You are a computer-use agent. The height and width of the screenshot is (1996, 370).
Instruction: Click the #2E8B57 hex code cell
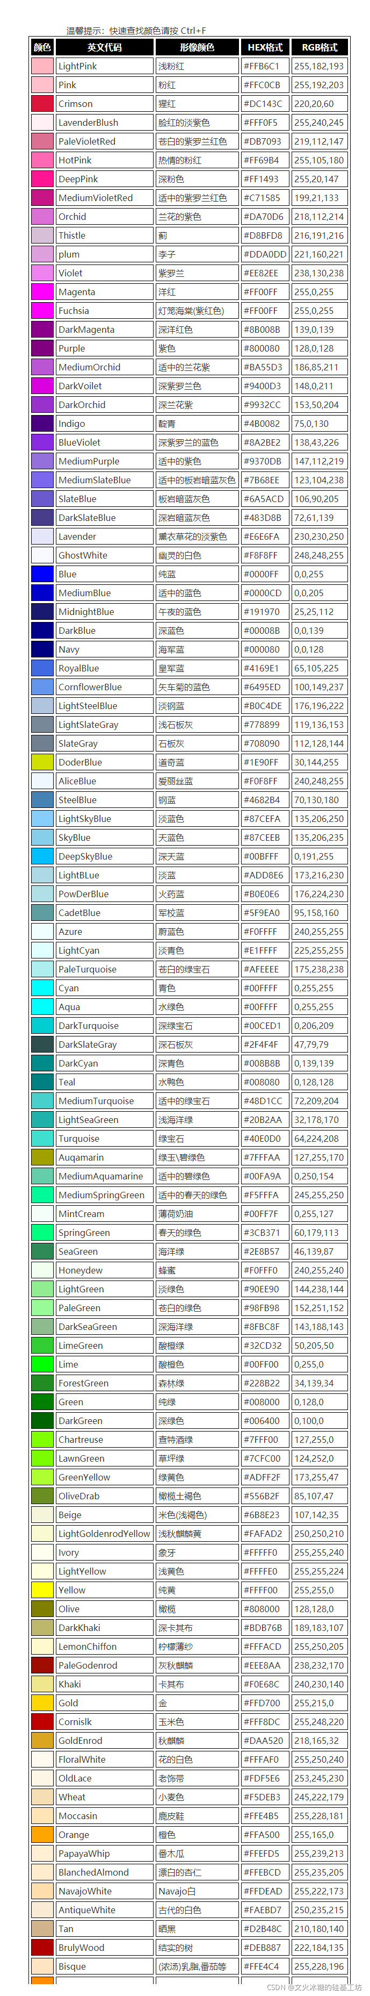click(x=264, y=1251)
